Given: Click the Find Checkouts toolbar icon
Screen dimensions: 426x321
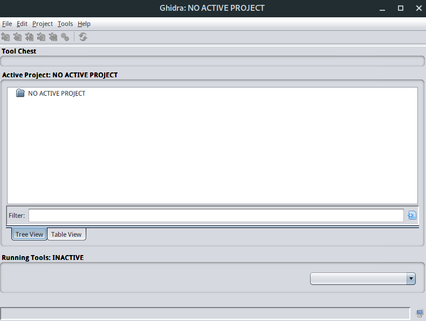Looking at the screenshot, I should pyautogui.click(x=65, y=37).
